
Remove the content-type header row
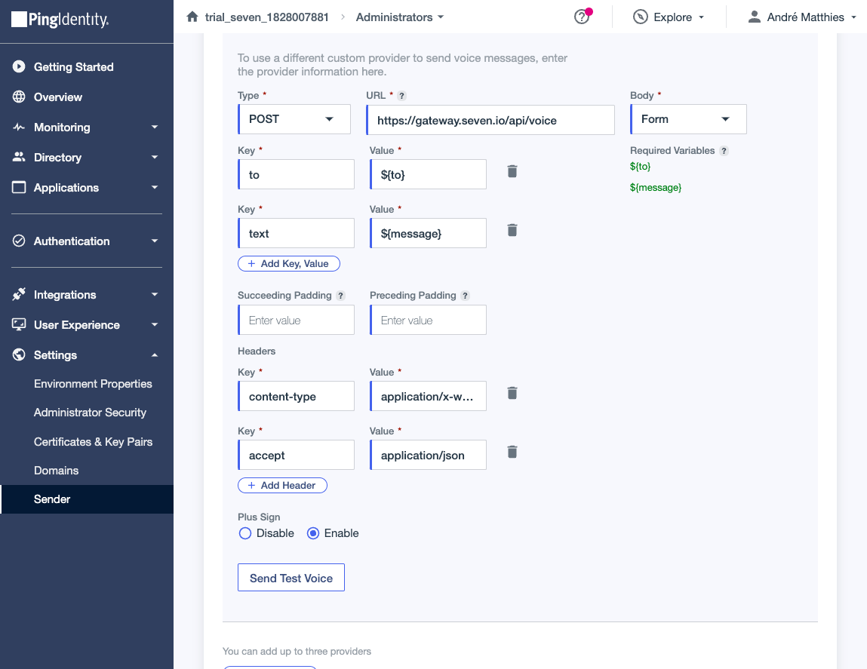512,393
